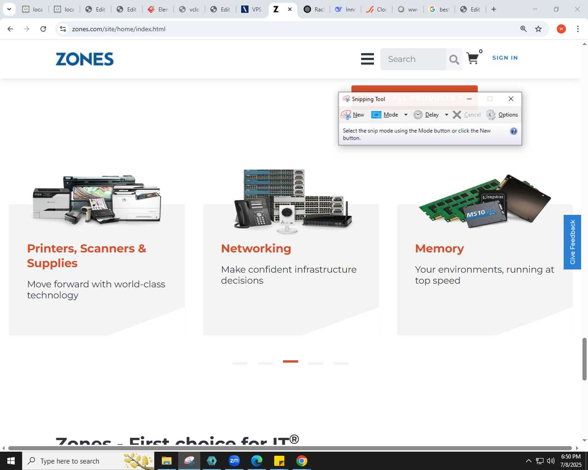Click SIGN IN link
Viewport: 588px width, 470px height.
(x=505, y=58)
